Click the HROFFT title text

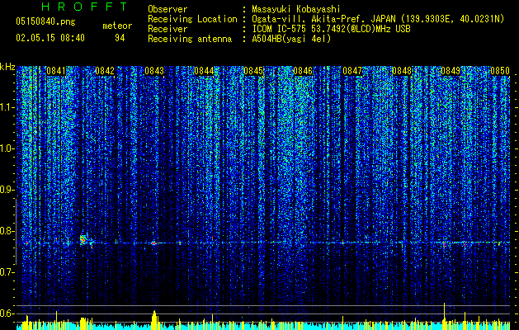point(84,7)
